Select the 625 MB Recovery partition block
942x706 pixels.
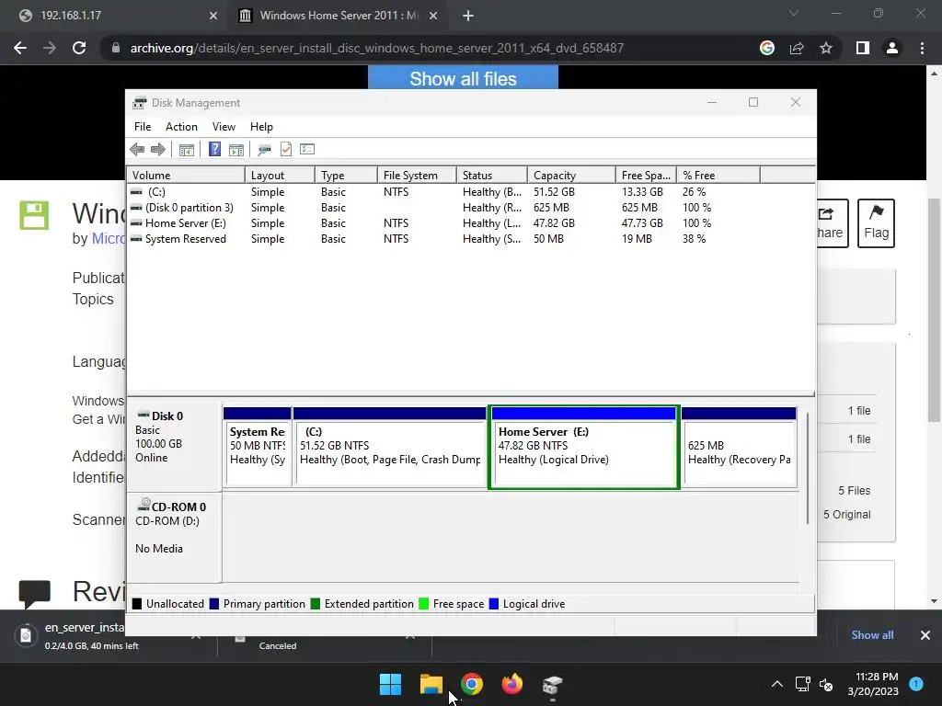click(739, 448)
